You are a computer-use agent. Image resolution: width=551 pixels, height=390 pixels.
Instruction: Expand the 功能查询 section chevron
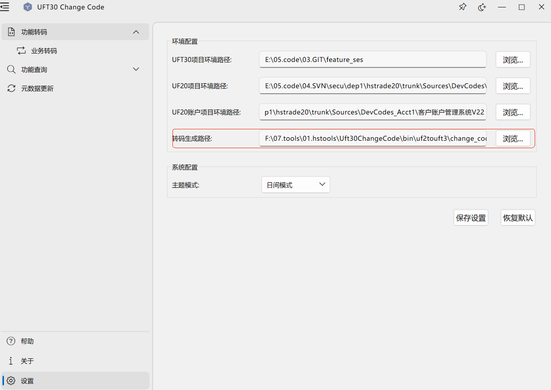click(136, 69)
